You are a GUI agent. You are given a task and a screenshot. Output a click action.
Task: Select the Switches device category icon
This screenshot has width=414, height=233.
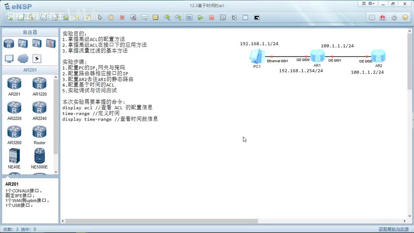pyautogui.click(x=23, y=43)
